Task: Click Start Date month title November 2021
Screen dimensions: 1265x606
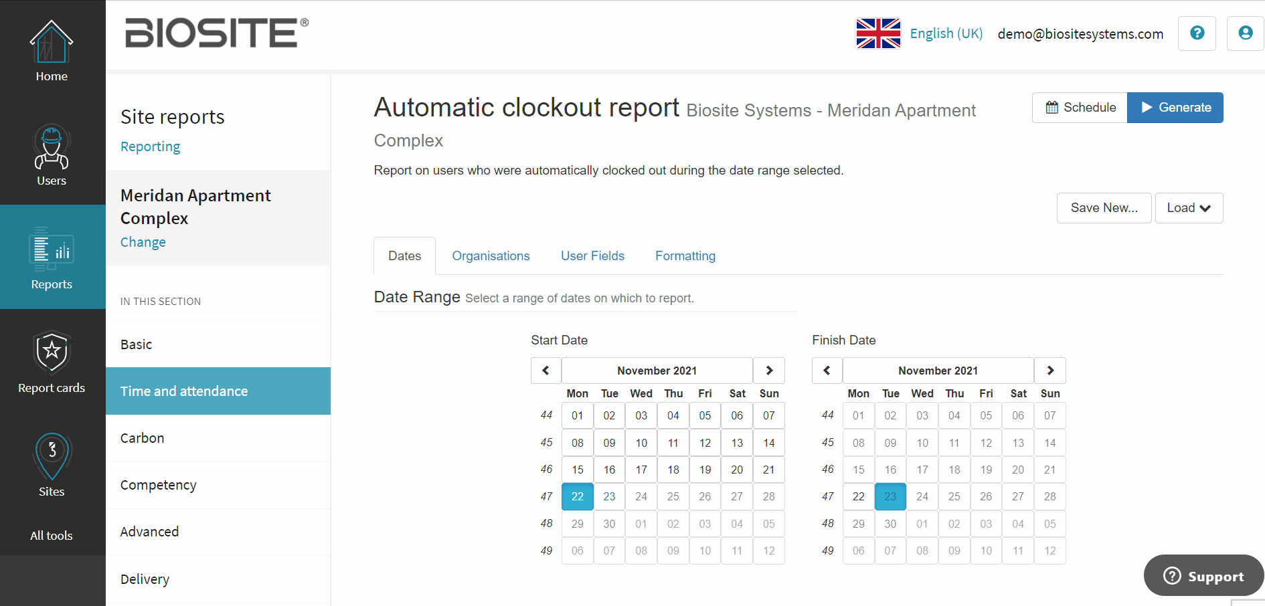Action: (657, 371)
